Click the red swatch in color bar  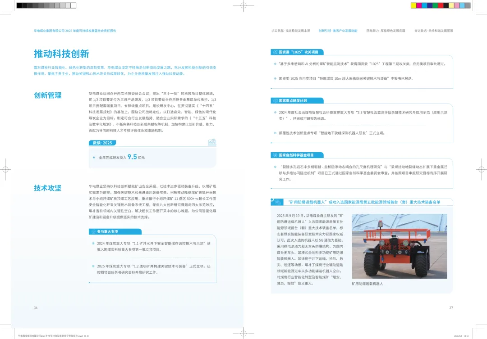click(441, 5)
